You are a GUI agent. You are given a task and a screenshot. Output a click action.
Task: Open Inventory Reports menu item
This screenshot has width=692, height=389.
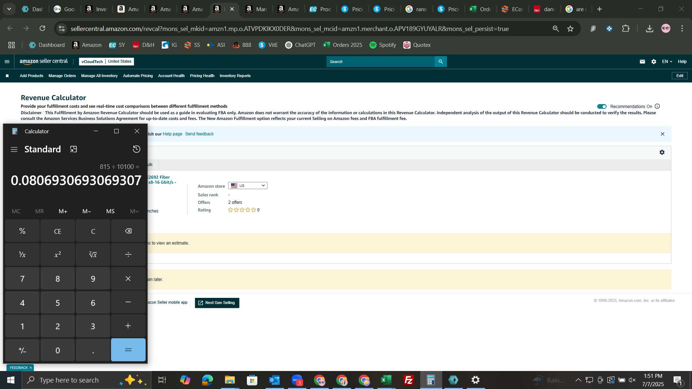(x=235, y=76)
